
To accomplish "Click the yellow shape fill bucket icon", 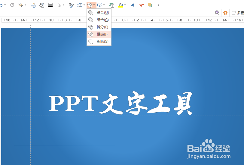I will [x=120, y=5].
